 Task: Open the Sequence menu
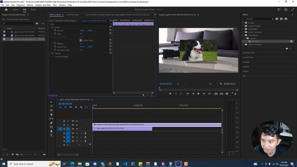pyautogui.click(x=20, y=5)
